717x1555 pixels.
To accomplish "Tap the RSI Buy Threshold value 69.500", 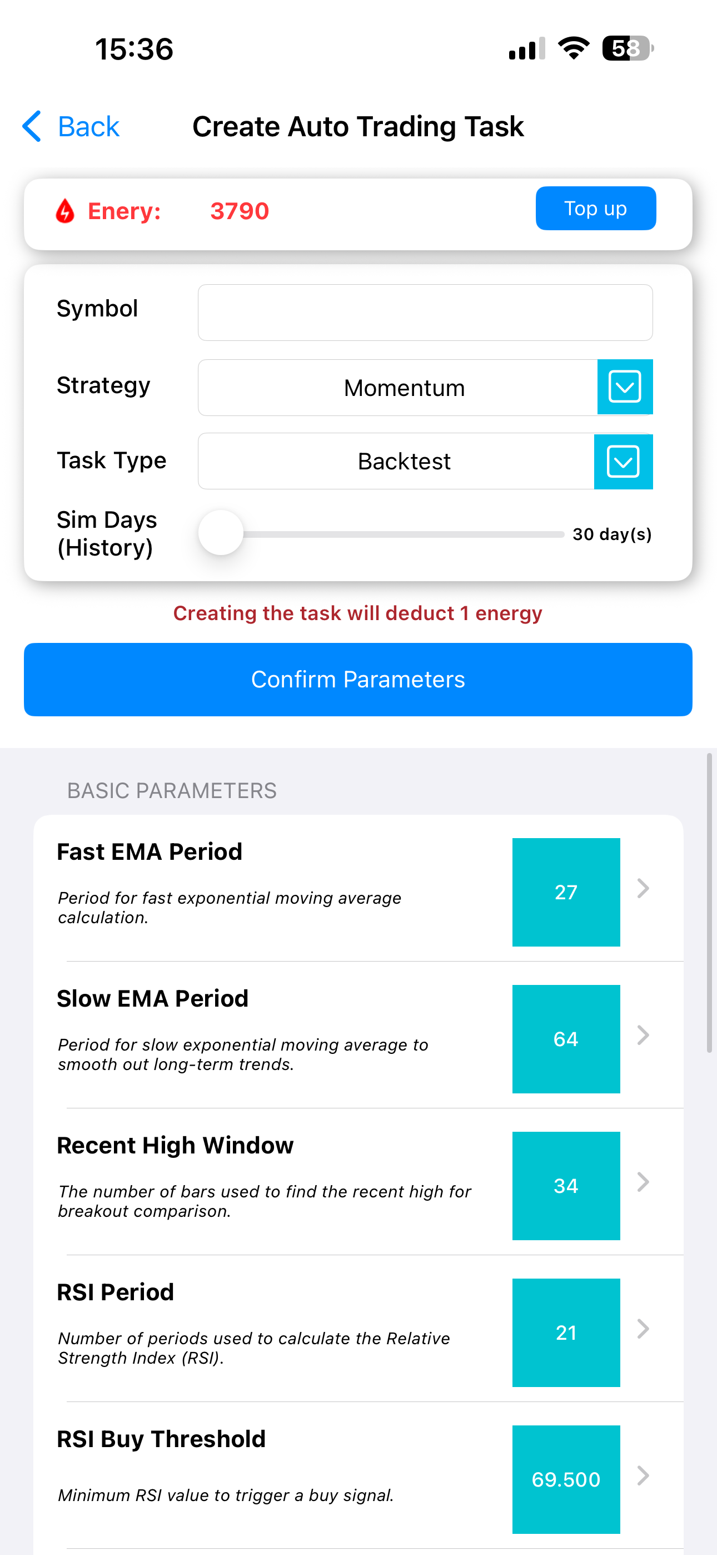I will pyautogui.click(x=565, y=1479).
